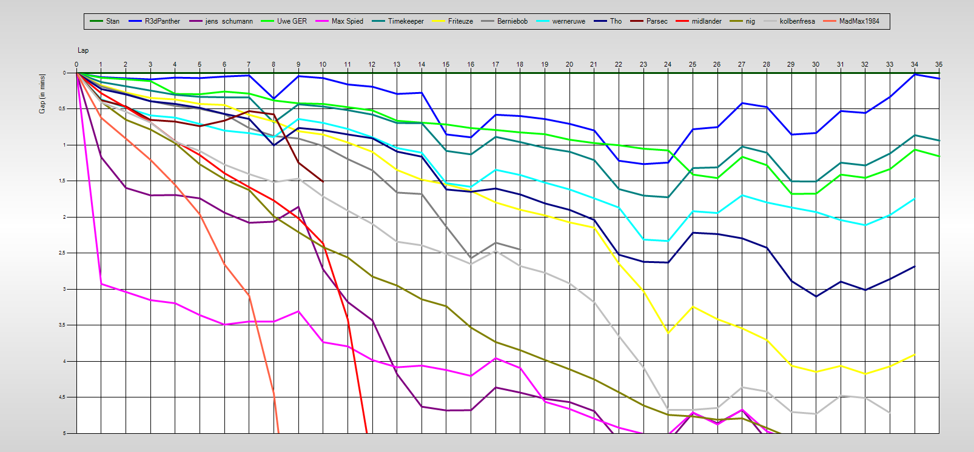
Task: Click lap number 0 on the axis
Action: tap(76, 64)
